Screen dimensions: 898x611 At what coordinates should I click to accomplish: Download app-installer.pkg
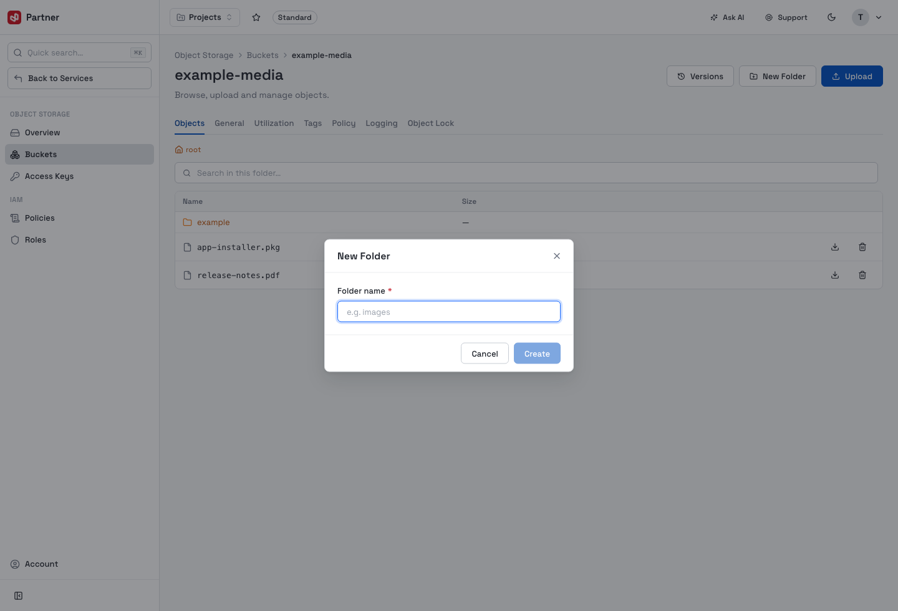[x=835, y=247]
